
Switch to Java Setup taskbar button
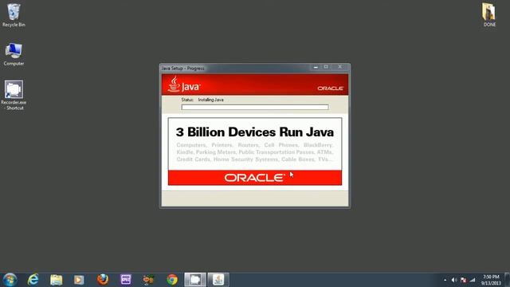click(x=218, y=280)
